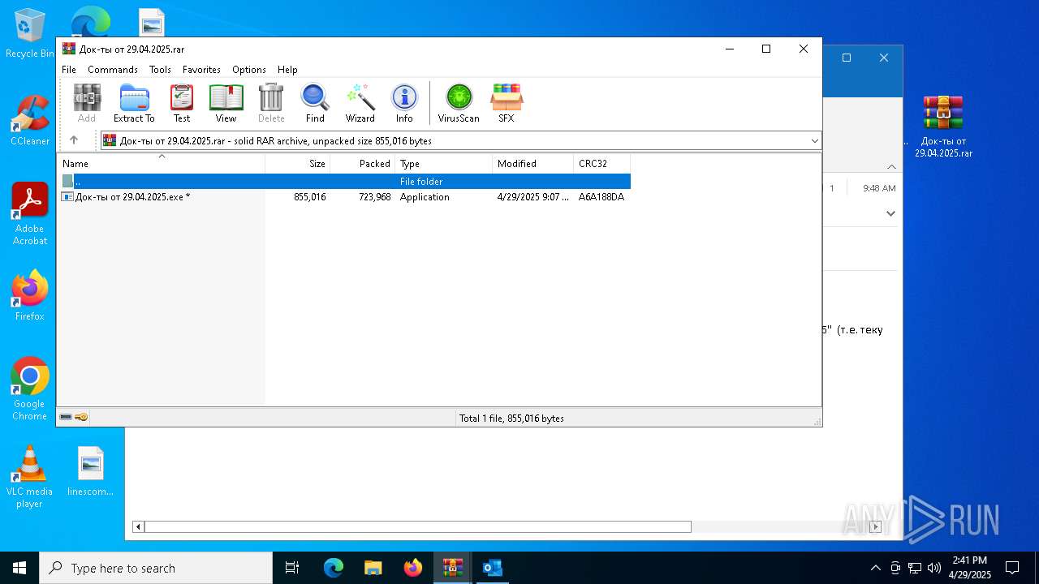This screenshot has width=1039, height=584.
Task: Click the Extract To toolbar icon
Action: [x=134, y=103]
